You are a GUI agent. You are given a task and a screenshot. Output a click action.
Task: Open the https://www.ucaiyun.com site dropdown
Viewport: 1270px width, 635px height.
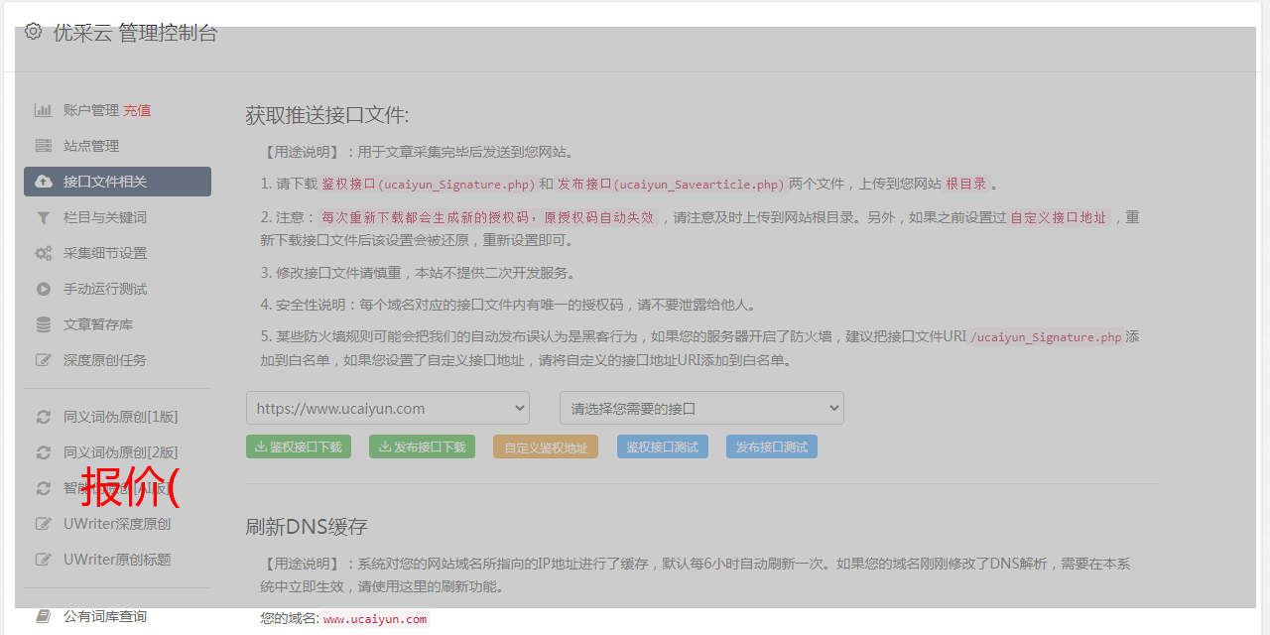click(x=388, y=408)
